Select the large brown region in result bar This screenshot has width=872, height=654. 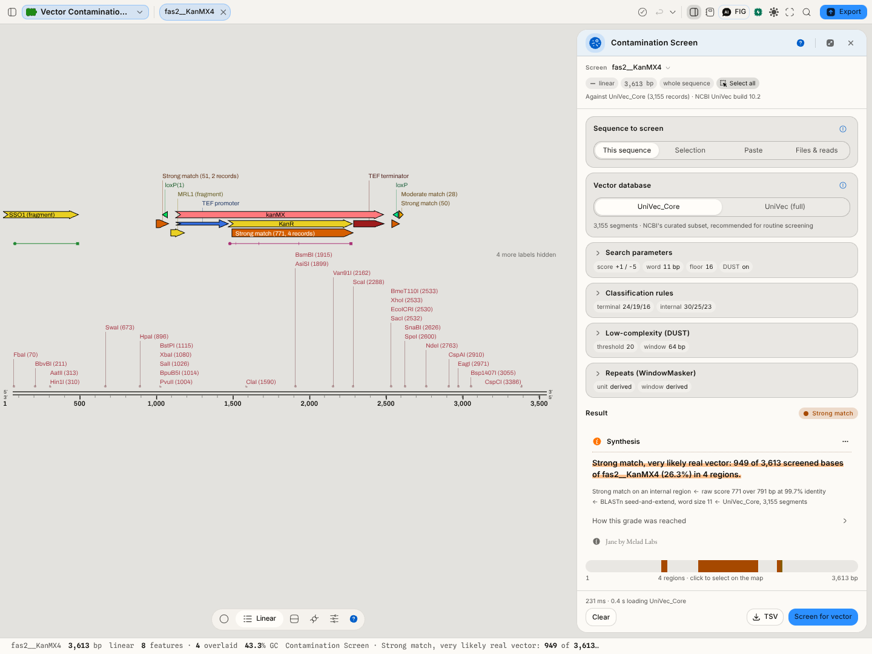click(728, 566)
